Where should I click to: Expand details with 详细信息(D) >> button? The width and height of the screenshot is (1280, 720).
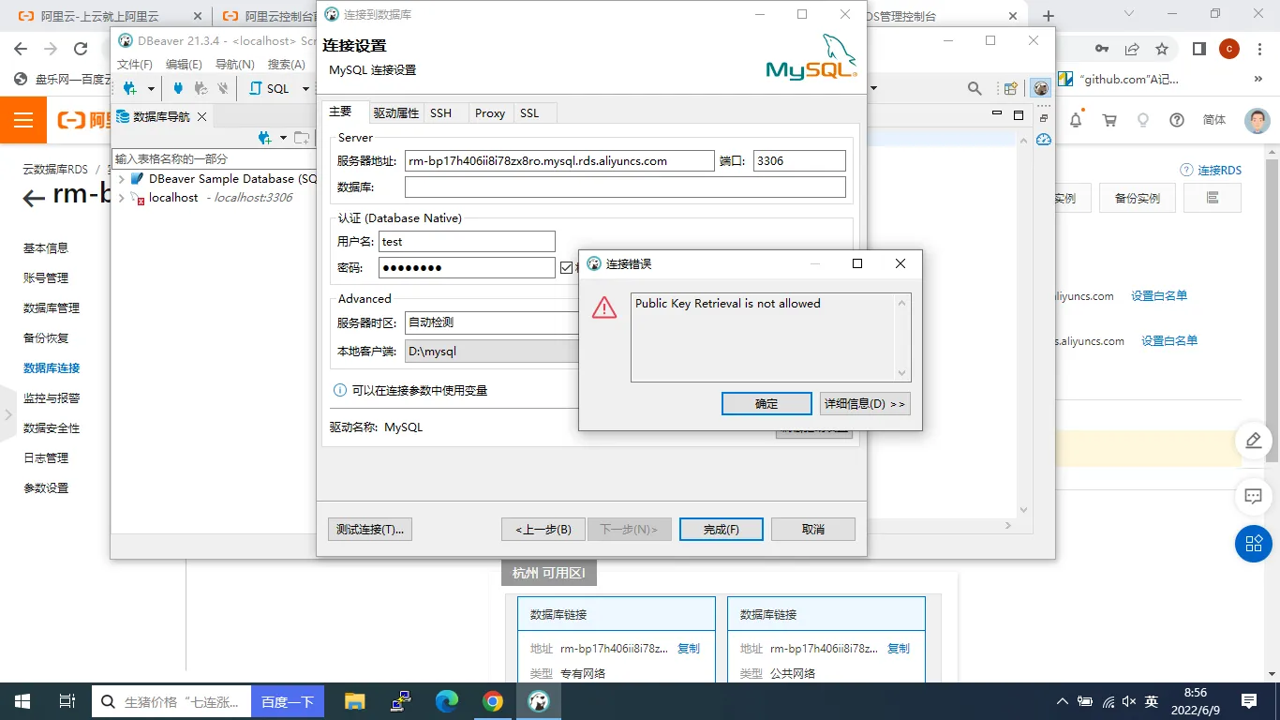pyautogui.click(x=865, y=404)
